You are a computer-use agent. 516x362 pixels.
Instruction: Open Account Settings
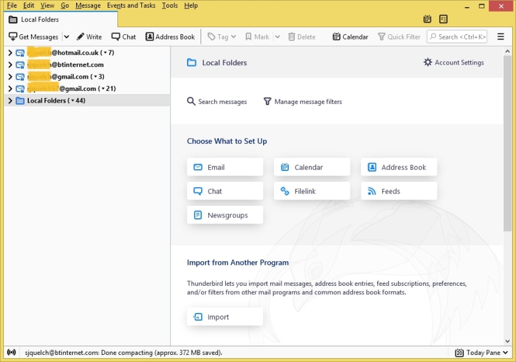[x=453, y=62]
